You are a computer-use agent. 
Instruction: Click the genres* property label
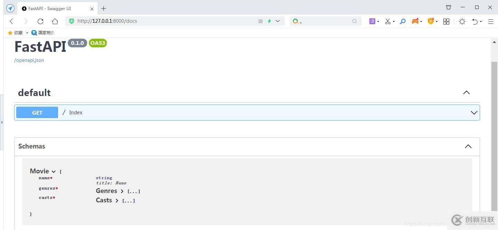tap(48, 189)
